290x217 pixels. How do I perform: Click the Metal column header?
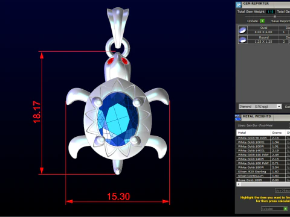(253, 133)
